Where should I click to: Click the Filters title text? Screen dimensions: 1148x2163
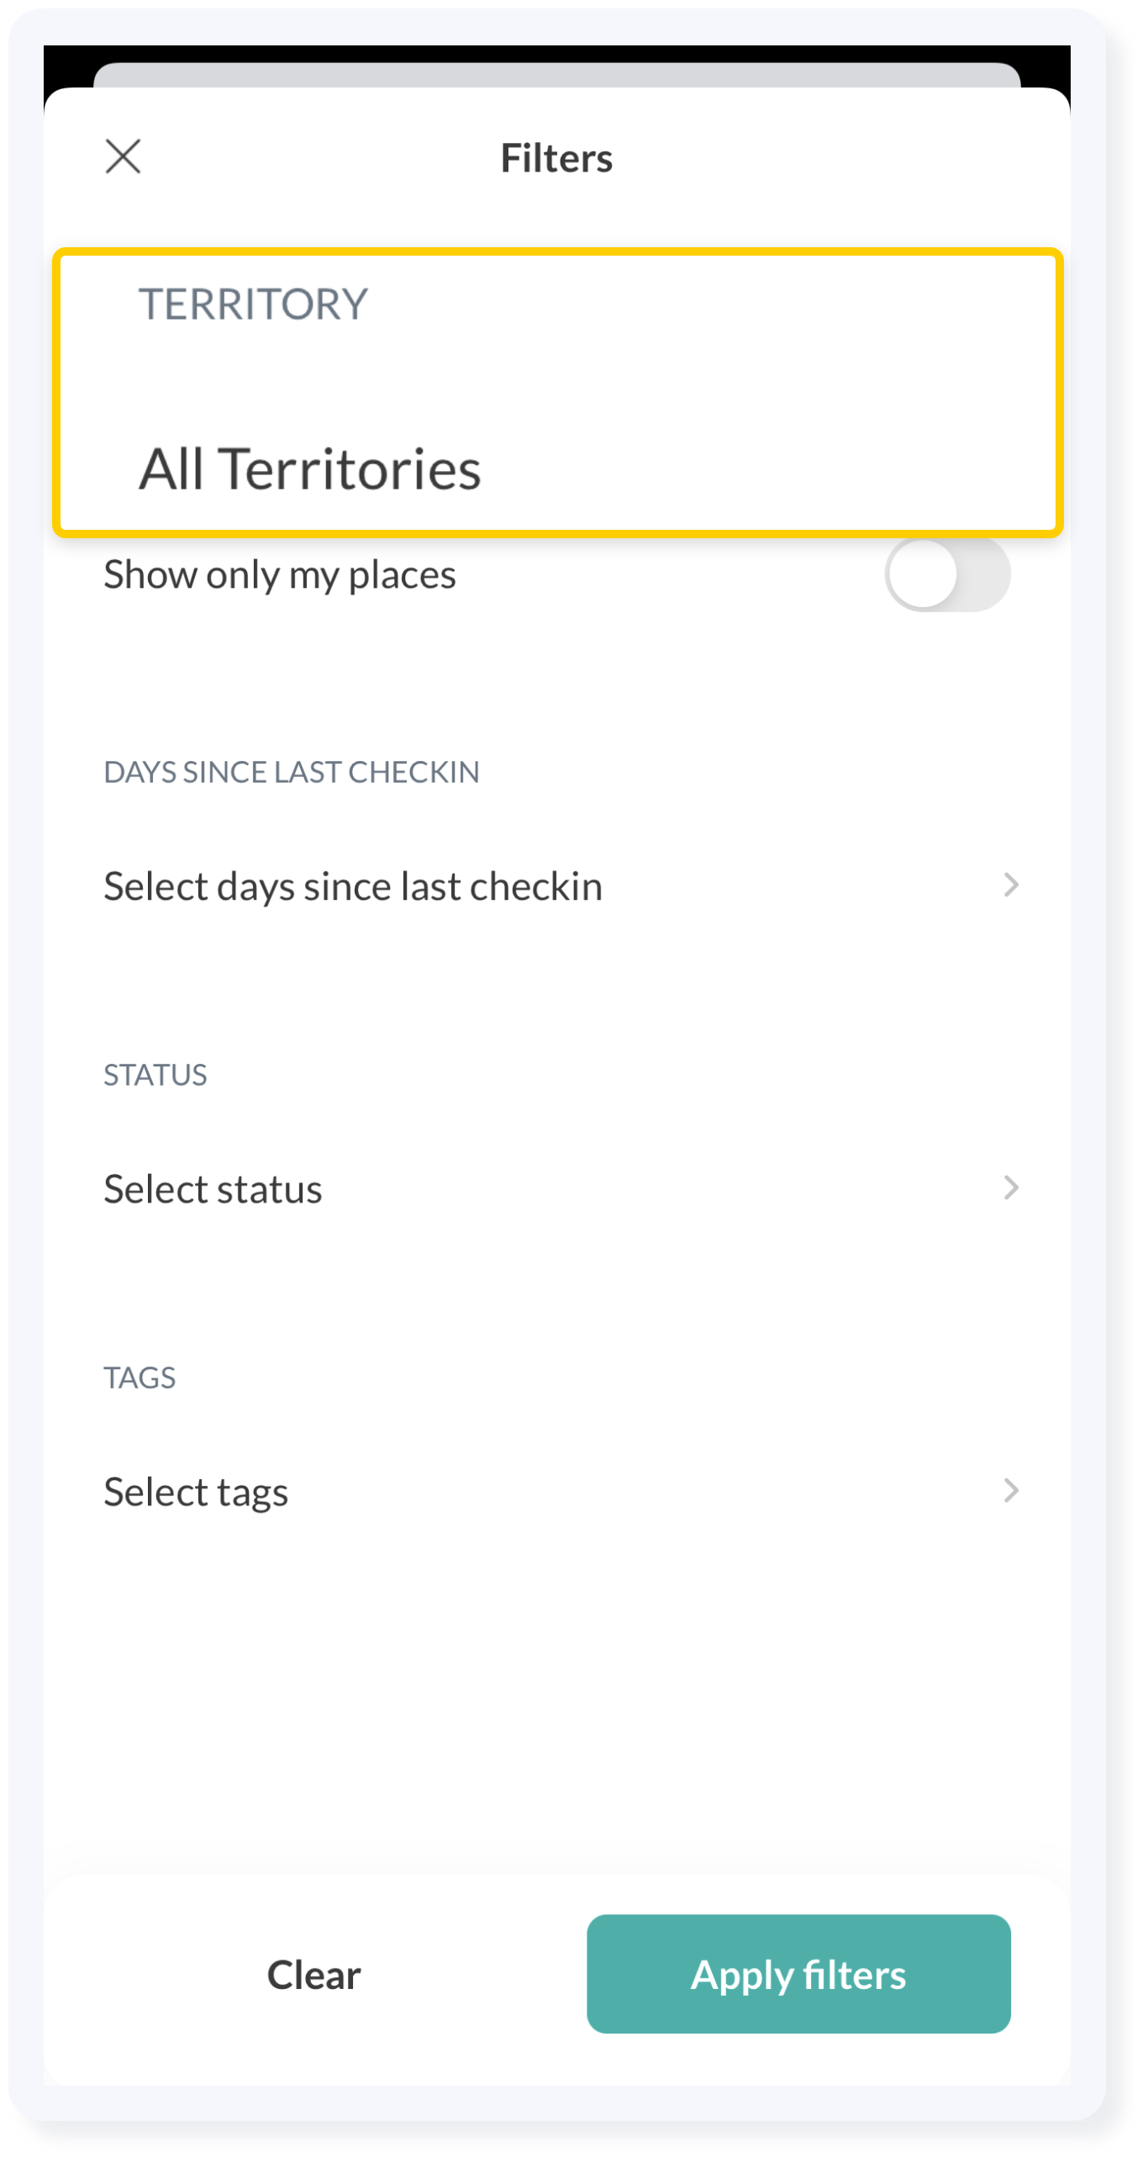(556, 158)
